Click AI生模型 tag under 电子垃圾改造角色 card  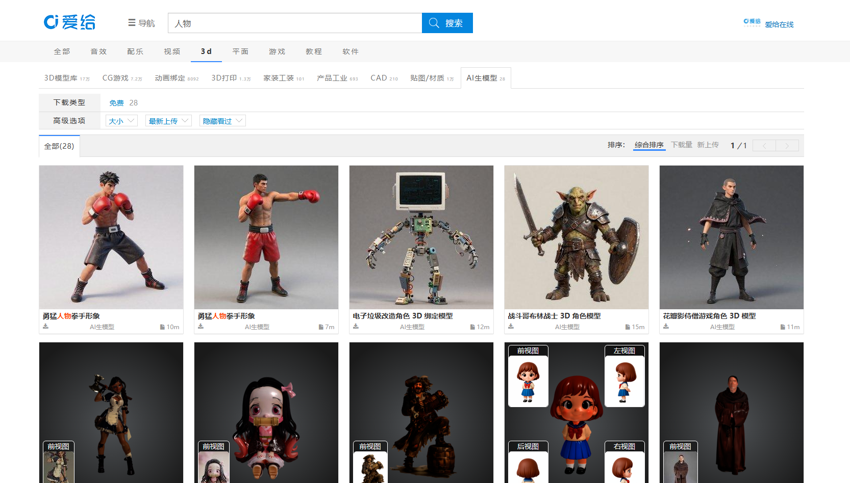tap(412, 327)
